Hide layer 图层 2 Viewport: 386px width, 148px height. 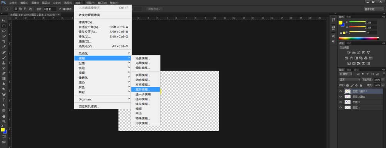point(341,102)
